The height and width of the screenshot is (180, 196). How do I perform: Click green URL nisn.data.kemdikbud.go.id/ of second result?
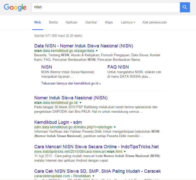coord(56,103)
